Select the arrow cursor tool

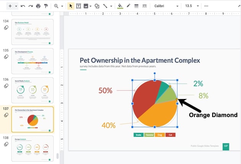click(x=71, y=6)
